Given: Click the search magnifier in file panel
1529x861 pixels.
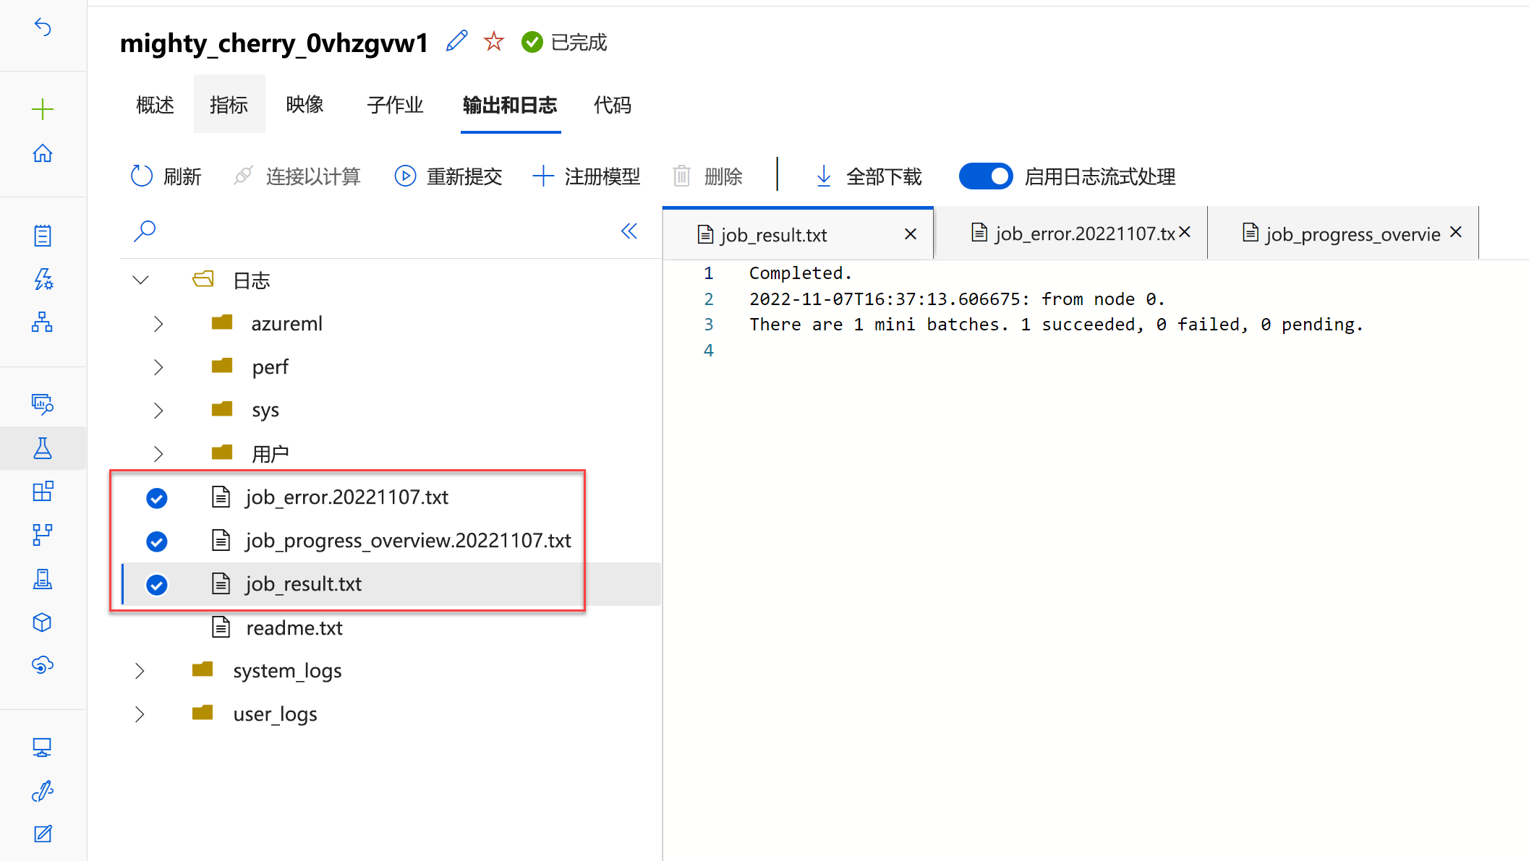Looking at the screenshot, I should [145, 231].
